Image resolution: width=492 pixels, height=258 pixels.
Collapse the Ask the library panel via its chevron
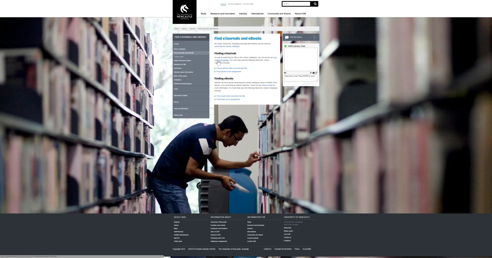316,37
